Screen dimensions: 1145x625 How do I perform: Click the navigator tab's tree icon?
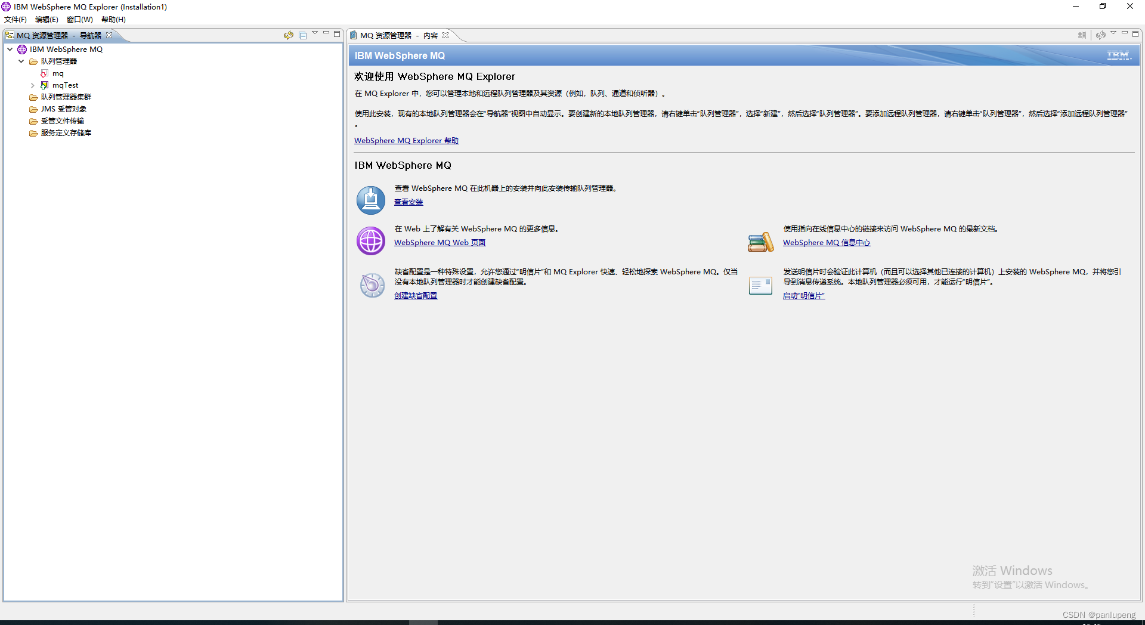10,35
